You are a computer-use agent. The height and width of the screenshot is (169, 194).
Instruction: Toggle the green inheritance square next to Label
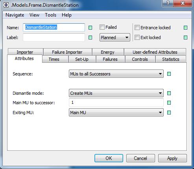(90, 38)
